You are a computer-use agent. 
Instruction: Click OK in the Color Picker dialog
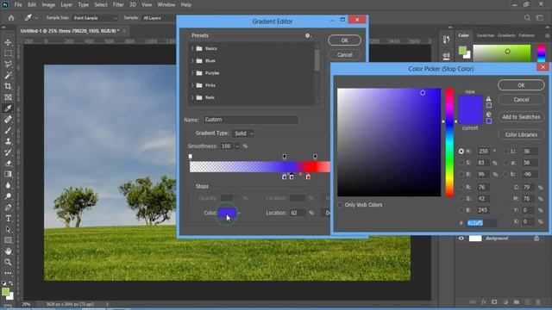(521, 85)
